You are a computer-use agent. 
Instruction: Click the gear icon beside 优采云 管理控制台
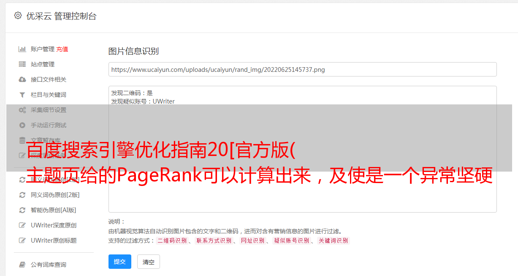tap(18, 16)
